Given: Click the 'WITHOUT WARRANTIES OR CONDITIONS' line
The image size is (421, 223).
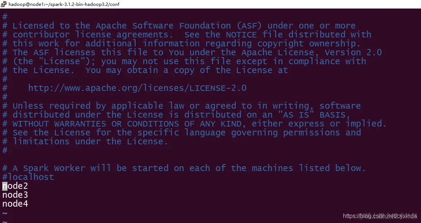Looking at the screenshot, I should coord(194,124).
